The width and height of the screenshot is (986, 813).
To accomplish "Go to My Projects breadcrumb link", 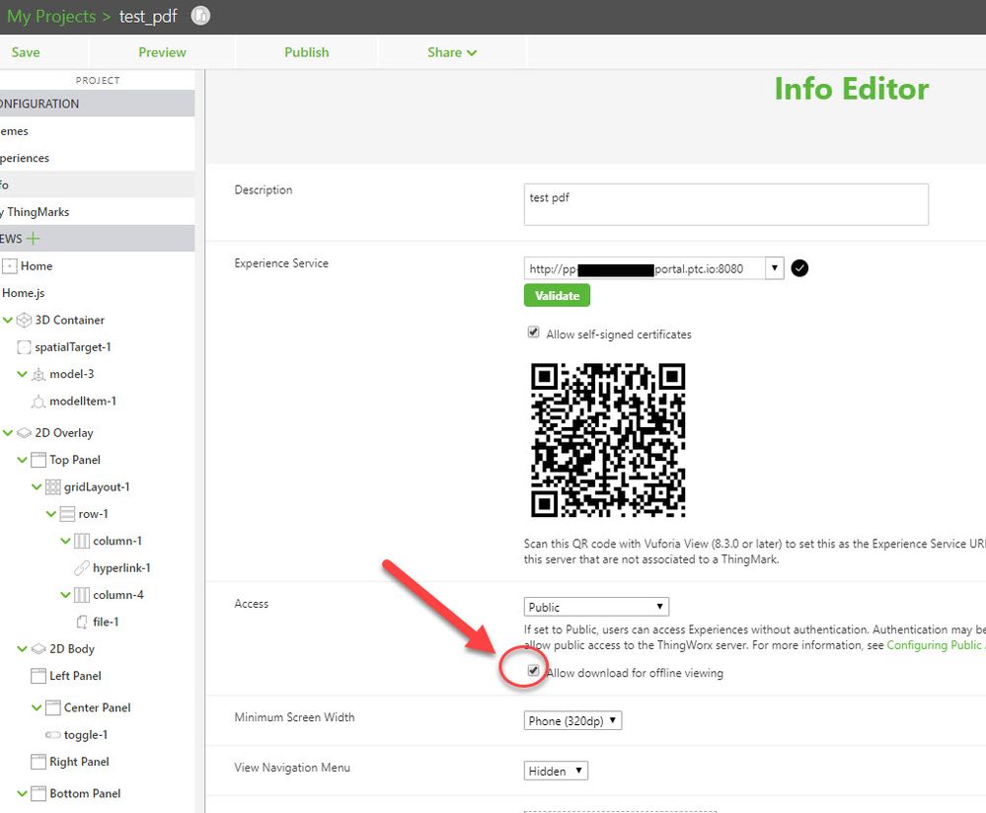I will click(x=51, y=17).
